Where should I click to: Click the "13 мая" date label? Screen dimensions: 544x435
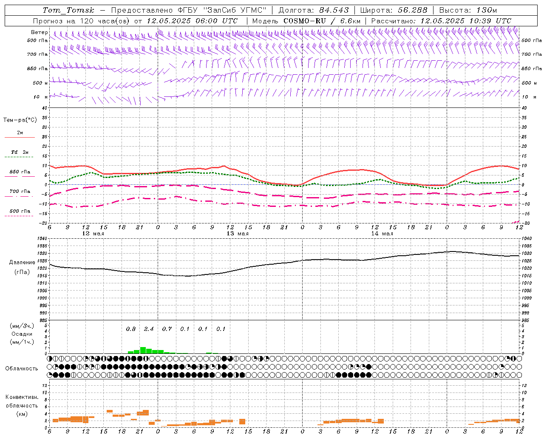238,234
